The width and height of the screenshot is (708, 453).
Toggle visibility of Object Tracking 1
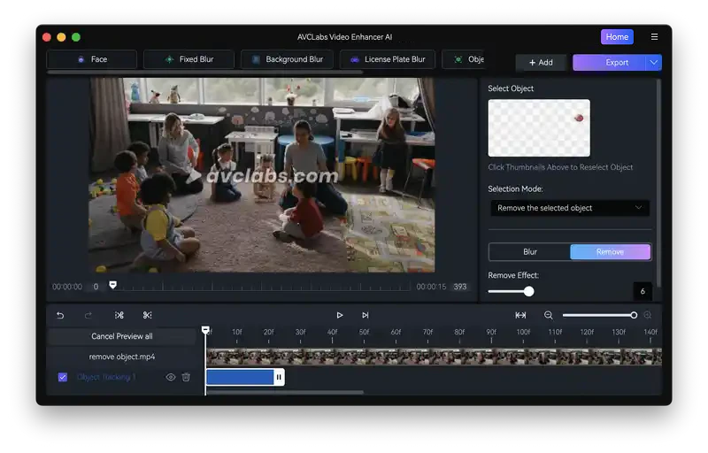pyautogui.click(x=171, y=377)
